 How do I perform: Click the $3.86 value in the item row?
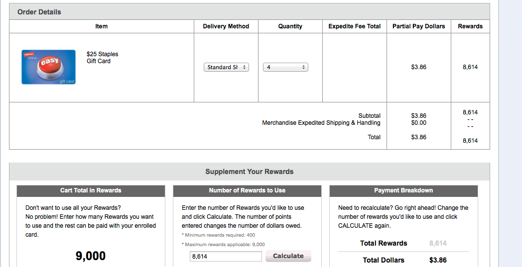pyautogui.click(x=419, y=67)
